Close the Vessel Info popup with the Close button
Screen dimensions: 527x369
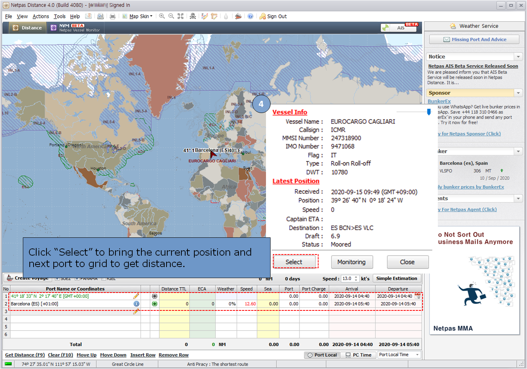coord(407,262)
